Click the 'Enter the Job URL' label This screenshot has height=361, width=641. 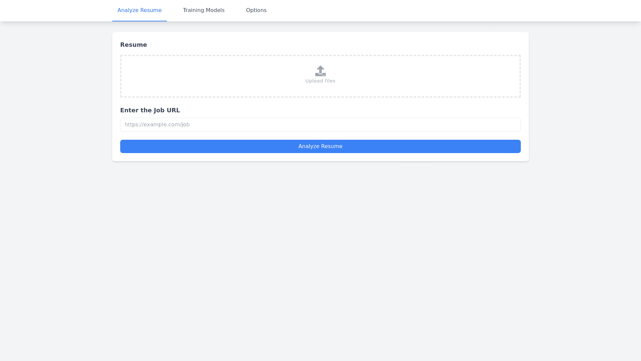click(150, 110)
